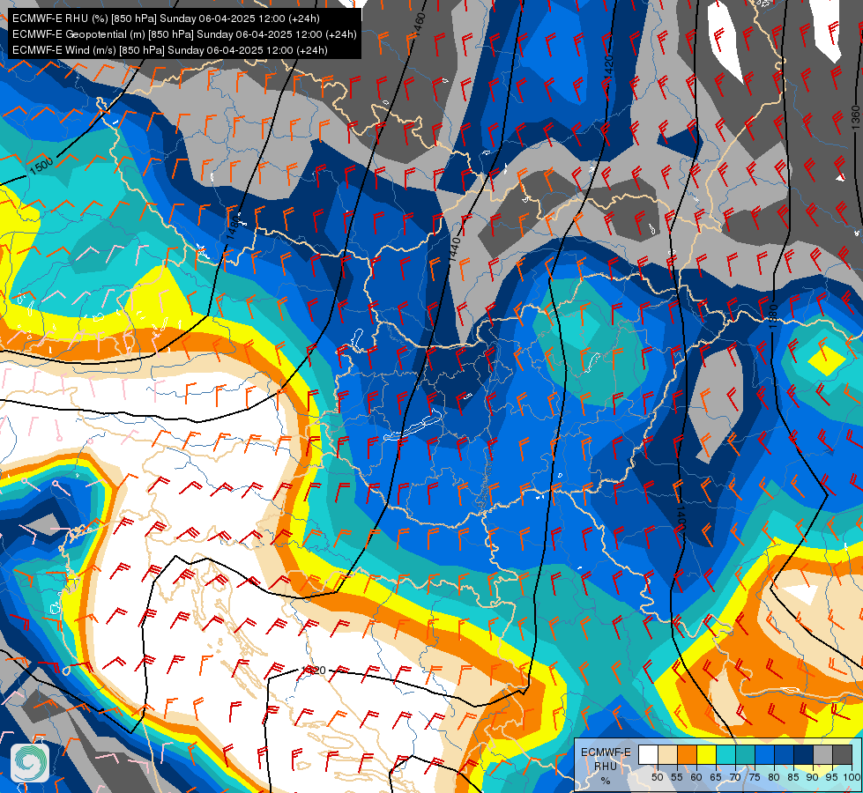This screenshot has height=793, width=863.
Task: Click the legend value 65
Action: point(716,777)
